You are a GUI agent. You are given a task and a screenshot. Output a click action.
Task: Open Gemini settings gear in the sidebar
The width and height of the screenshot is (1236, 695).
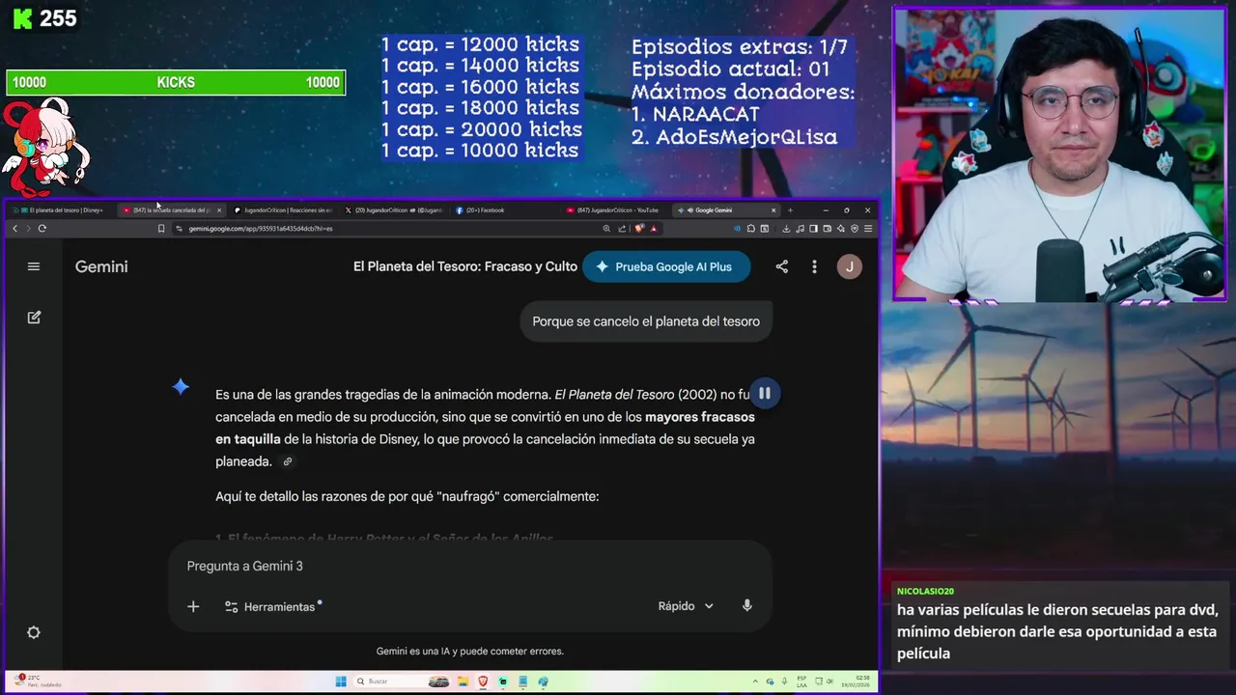point(34,632)
